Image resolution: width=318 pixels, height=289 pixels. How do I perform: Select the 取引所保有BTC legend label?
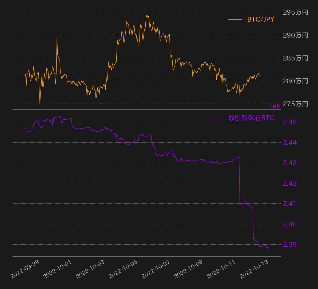click(251, 118)
